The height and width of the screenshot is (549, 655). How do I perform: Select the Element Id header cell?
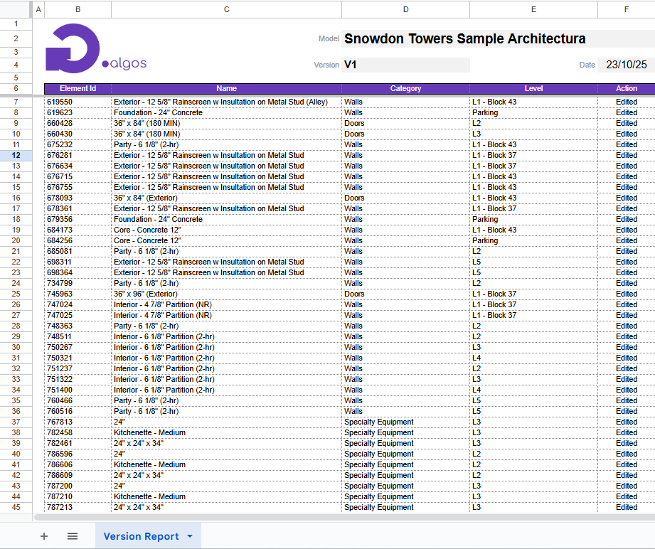coord(77,88)
